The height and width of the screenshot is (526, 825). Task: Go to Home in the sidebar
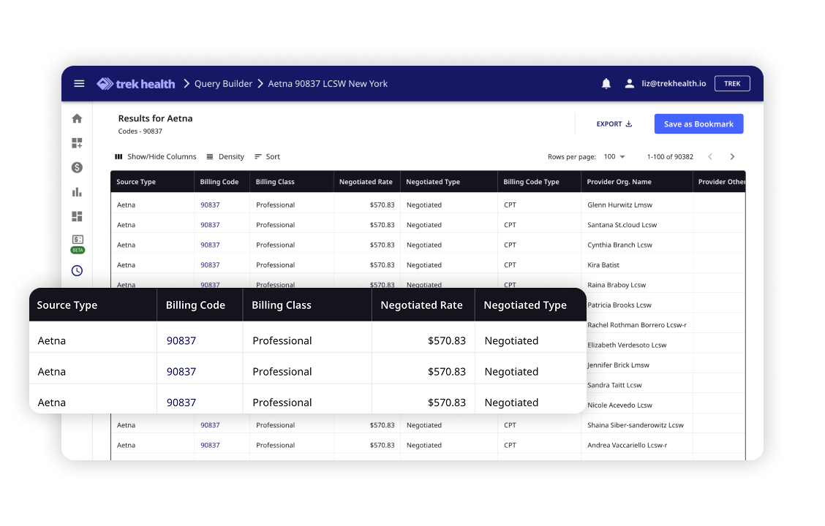tap(77, 119)
